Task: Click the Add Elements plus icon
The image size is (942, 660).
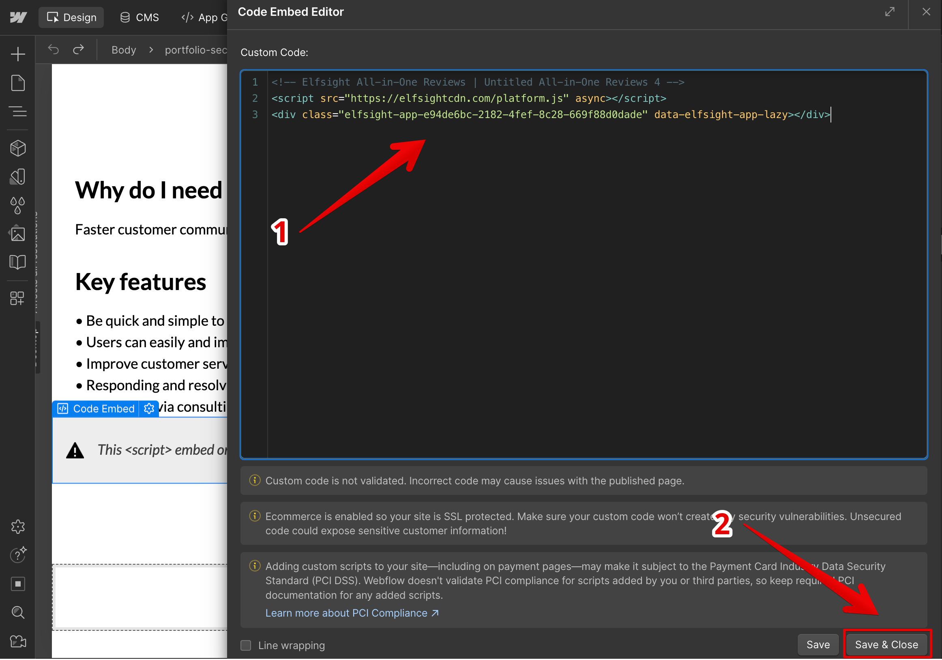Action: click(x=18, y=54)
